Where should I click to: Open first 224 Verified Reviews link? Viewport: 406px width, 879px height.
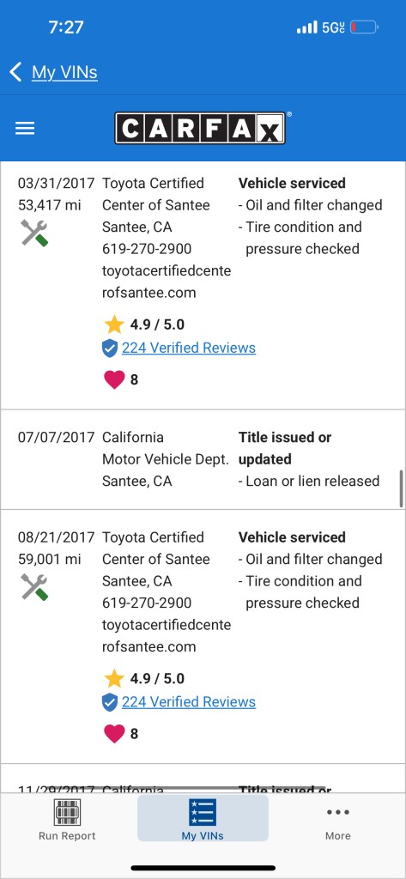coord(189,349)
